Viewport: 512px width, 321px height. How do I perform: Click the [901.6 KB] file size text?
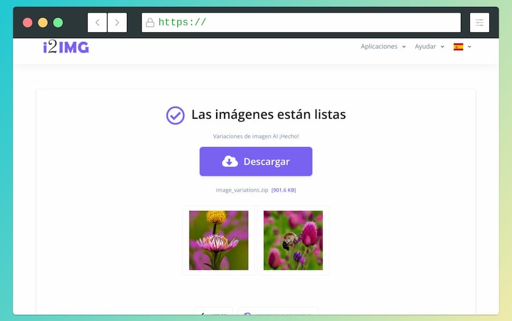[283, 190]
